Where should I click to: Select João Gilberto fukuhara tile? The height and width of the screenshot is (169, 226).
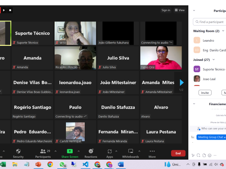point(118,33)
